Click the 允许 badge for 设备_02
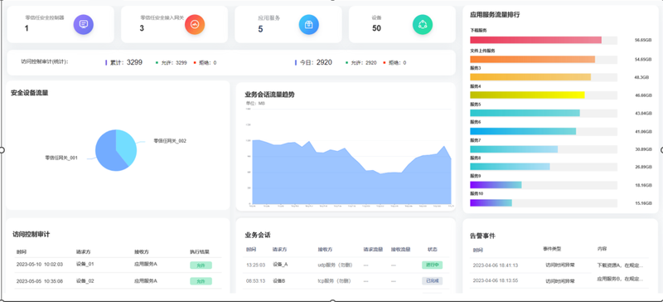The image size is (663, 302). coord(201,280)
